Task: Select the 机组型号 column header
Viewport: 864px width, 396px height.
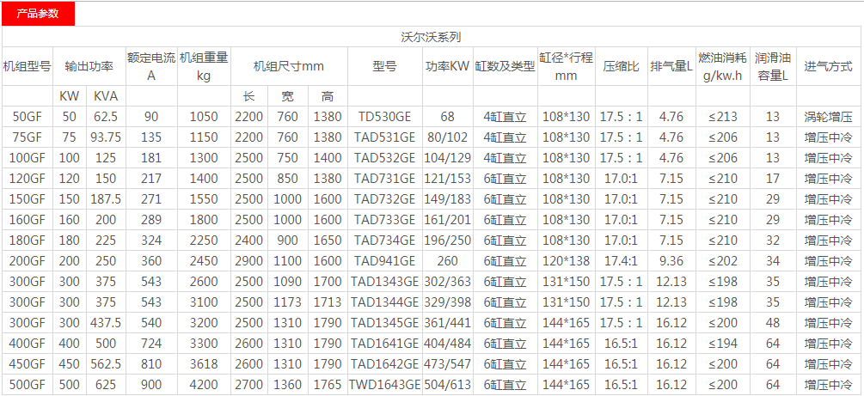Action: pos(27,67)
